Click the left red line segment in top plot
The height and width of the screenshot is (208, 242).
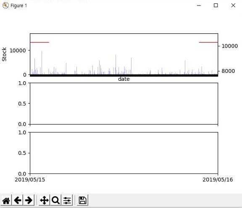[39, 42]
